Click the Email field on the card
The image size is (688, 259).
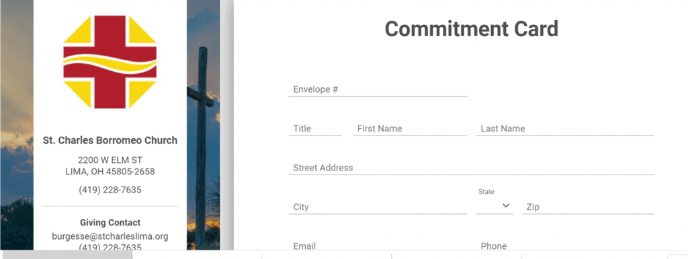[x=378, y=246]
